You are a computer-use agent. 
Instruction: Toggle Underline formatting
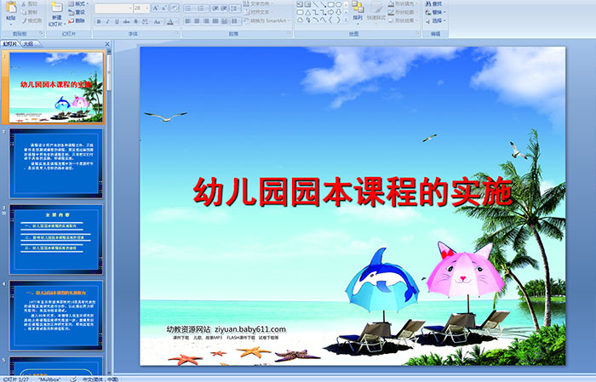click(117, 21)
